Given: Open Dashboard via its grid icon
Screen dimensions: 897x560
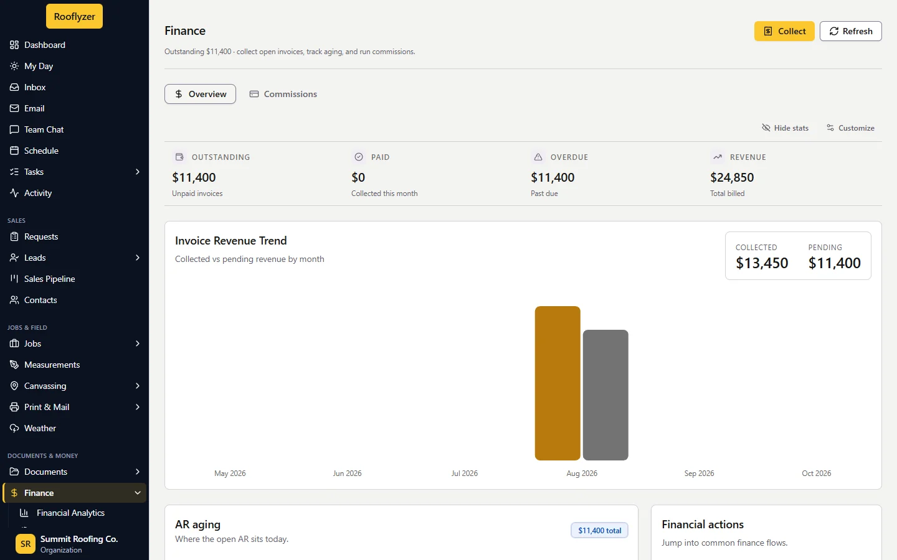Looking at the screenshot, I should [14, 45].
